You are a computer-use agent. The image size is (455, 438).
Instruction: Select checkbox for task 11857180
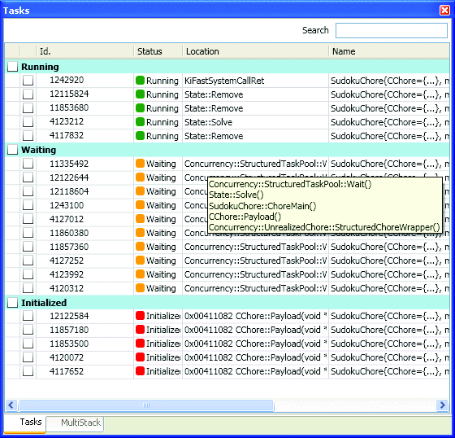tap(28, 330)
